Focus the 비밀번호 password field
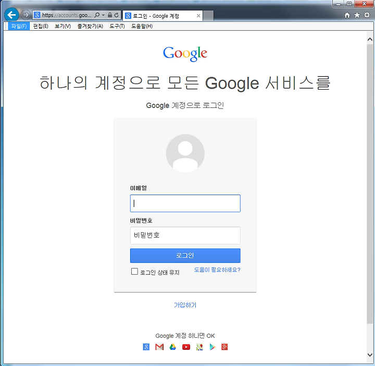This screenshot has width=375, height=366. coord(185,235)
